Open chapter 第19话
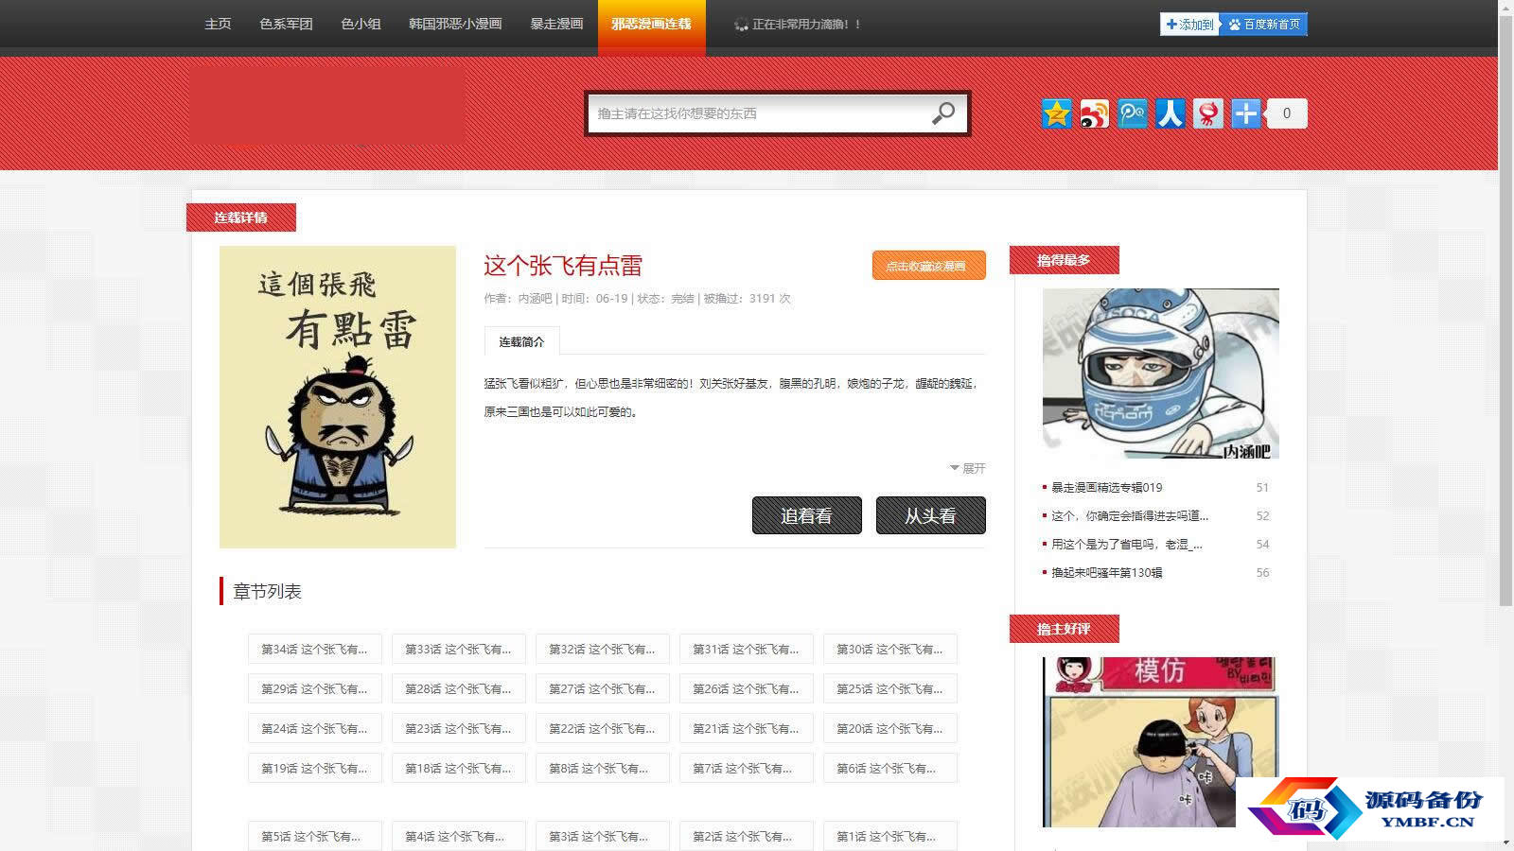Image resolution: width=1514 pixels, height=851 pixels. click(x=315, y=768)
